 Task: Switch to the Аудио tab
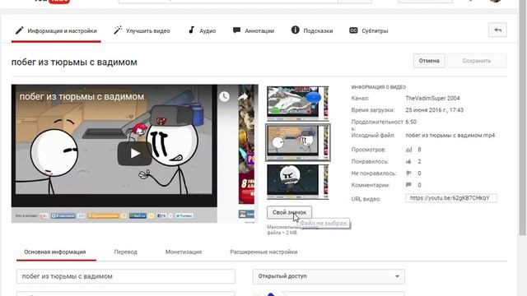point(202,31)
